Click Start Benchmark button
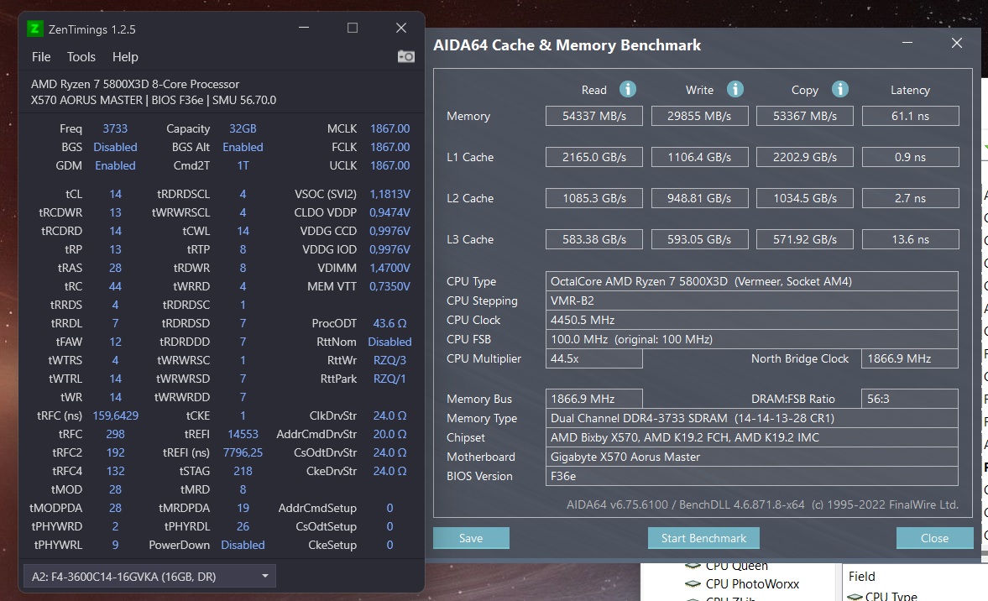Viewport: 988px width, 601px height. coord(703,538)
